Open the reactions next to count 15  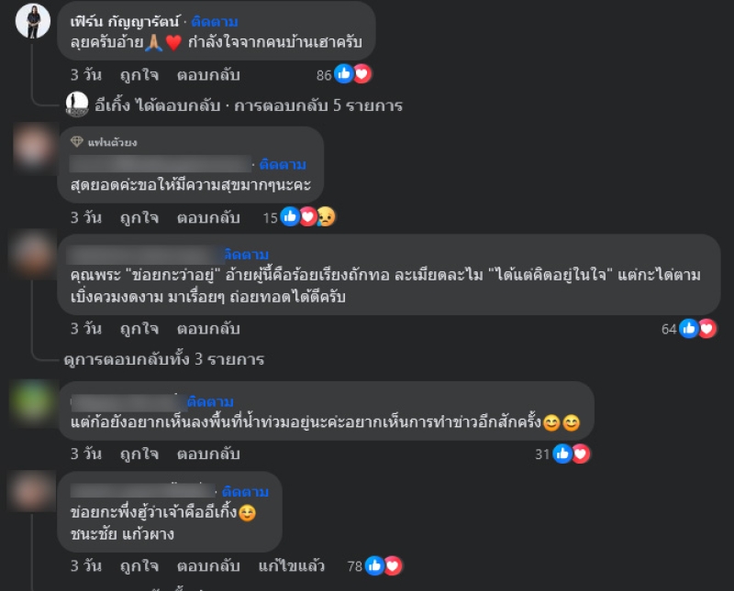[308, 216]
